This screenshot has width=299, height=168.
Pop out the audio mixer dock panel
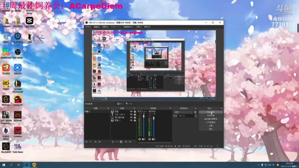coord(170,108)
